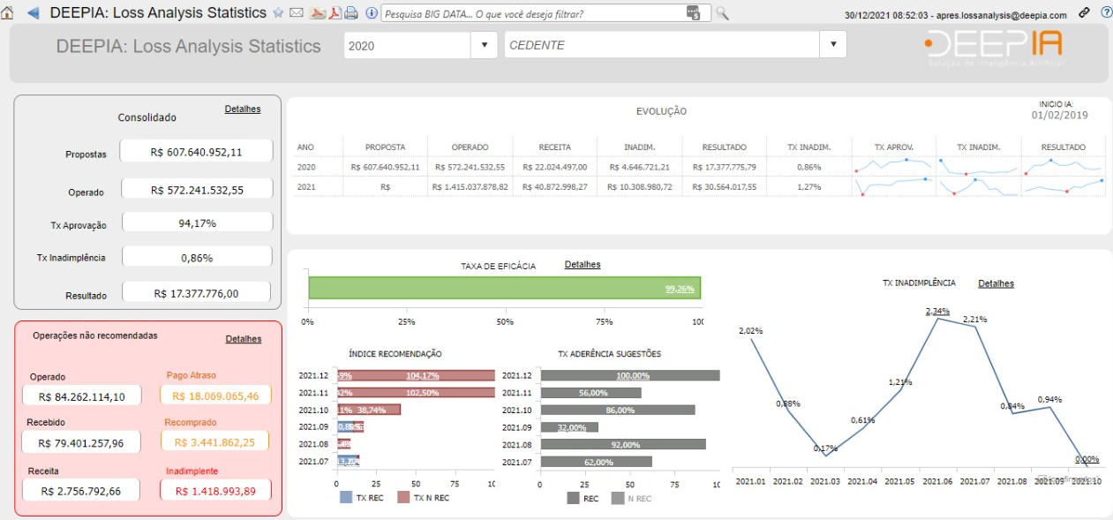
Task: Open help with the question mark icon
Action: click(x=1105, y=13)
